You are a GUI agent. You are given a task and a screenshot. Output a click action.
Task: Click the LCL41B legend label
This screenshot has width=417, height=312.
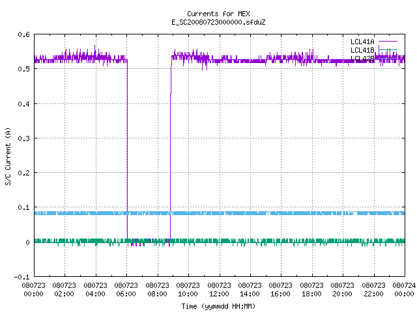[x=362, y=50]
